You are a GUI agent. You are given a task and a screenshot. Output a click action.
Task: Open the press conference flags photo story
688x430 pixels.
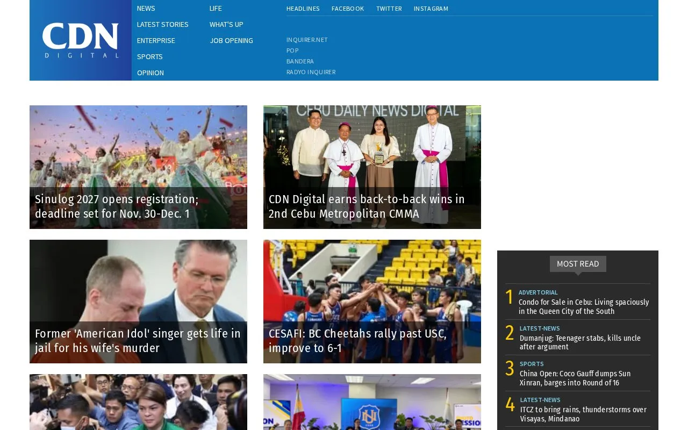point(372,402)
